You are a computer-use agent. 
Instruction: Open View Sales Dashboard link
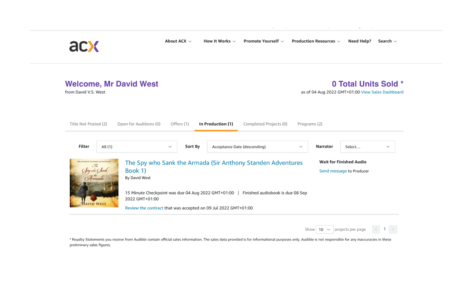click(382, 92)
